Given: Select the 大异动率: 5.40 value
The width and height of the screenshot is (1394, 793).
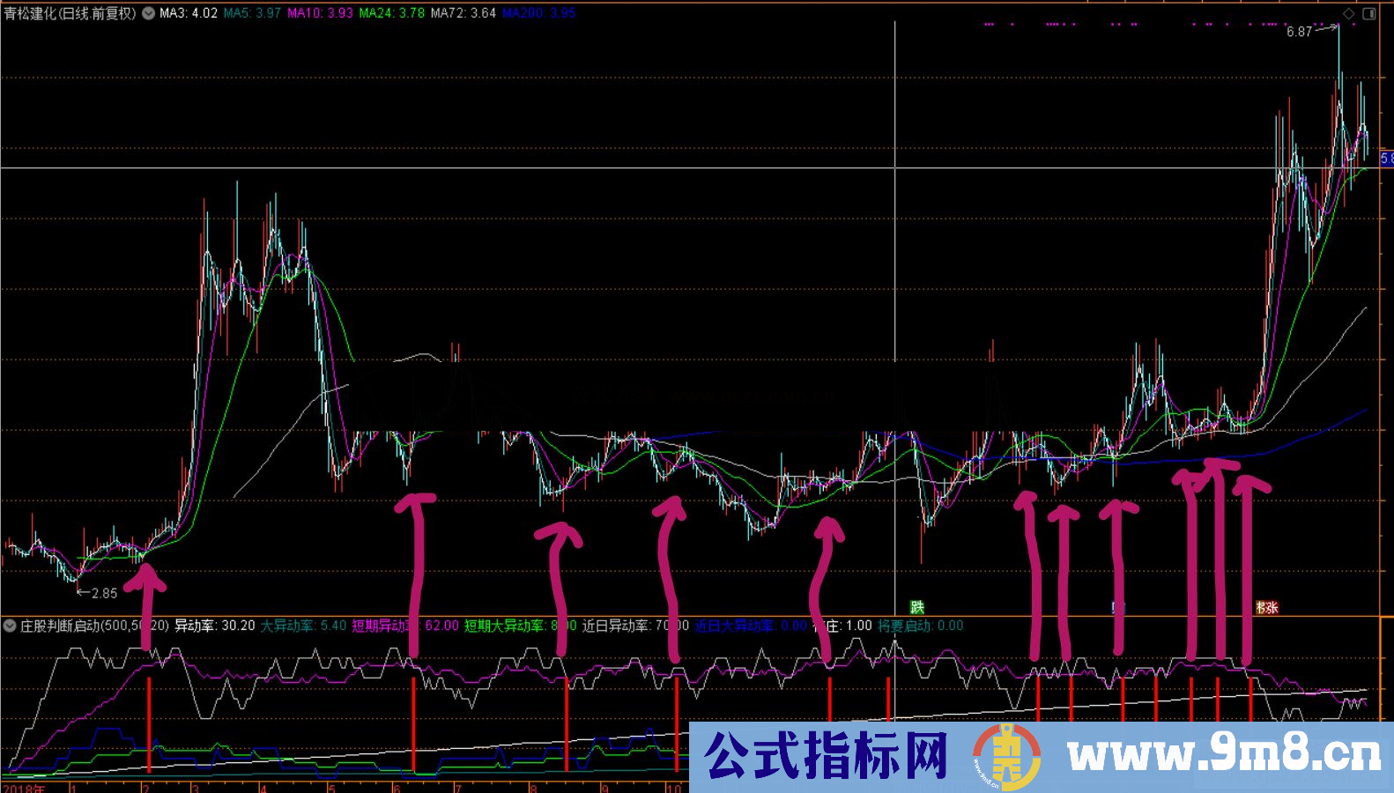Looking at the screenshot, I should (303, 626).
